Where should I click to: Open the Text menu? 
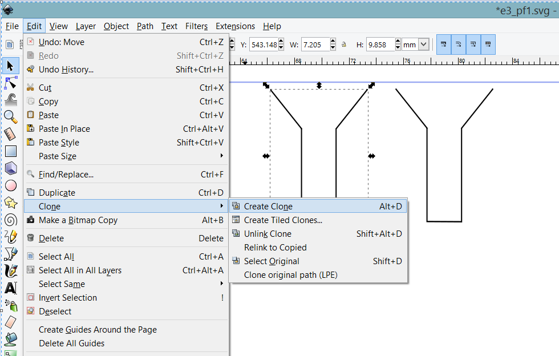tap(169, 26)
